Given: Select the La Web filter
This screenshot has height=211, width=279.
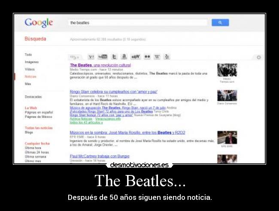Looking at the screenshot, I should [31, 108].
